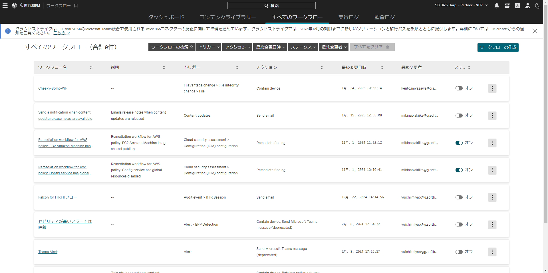Image resolution: width=548 pixels, height=273 pixels.
Task: Expand the トリガー filter dropdown
Action: click(208, 47)
